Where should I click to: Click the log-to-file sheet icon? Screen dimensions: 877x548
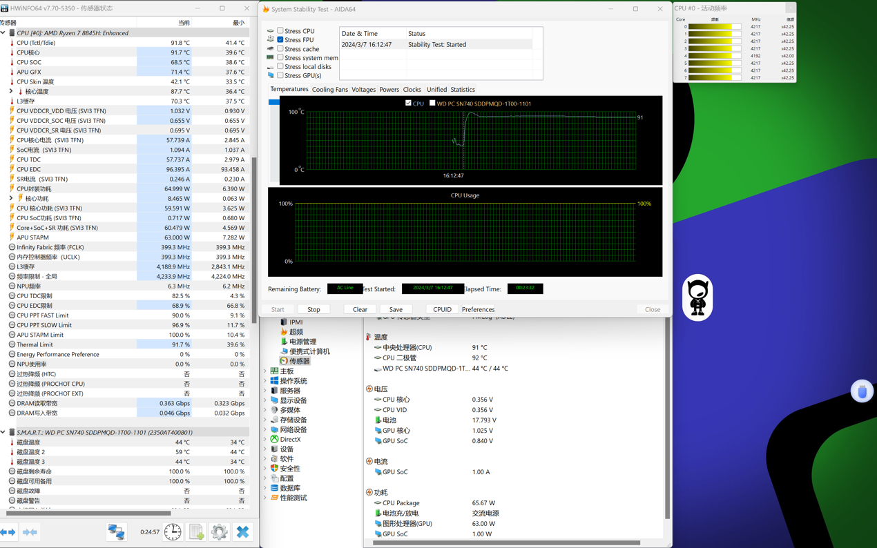coord(196,532)
